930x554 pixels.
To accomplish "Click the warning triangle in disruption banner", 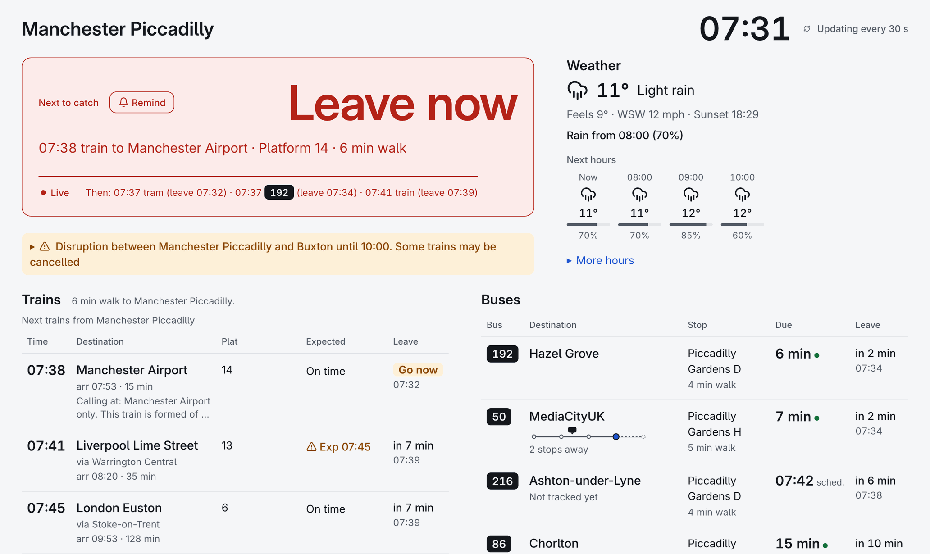I will 45,246.
